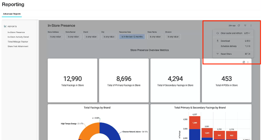Image resolution: width=271 pixels, height=140 pixels.
Task: Click the dashboard refresh icon
Action: click(239, 26)
